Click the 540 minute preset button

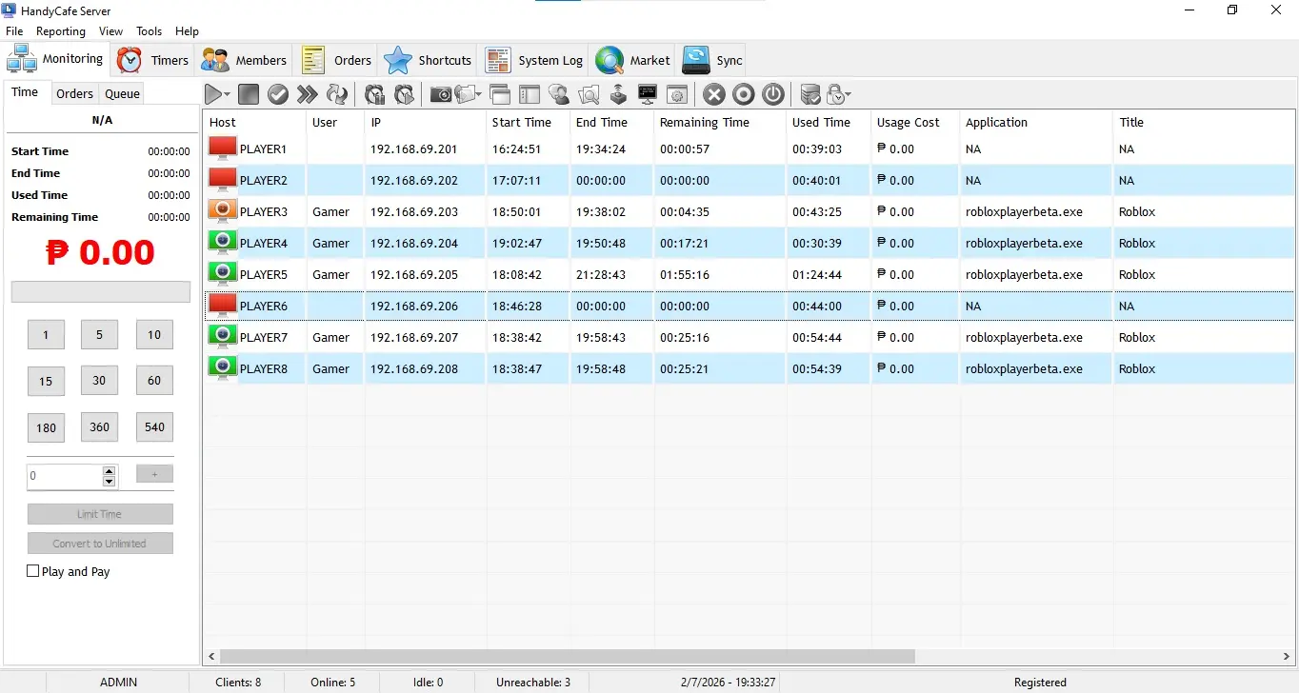pyautogui.click(x=154, y=426)
